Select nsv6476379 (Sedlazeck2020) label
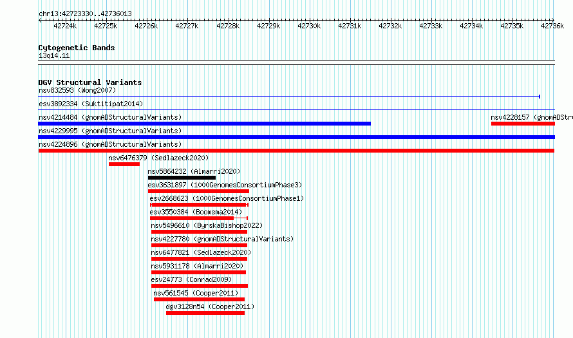573x338 pixels. [x=158, y=158]
